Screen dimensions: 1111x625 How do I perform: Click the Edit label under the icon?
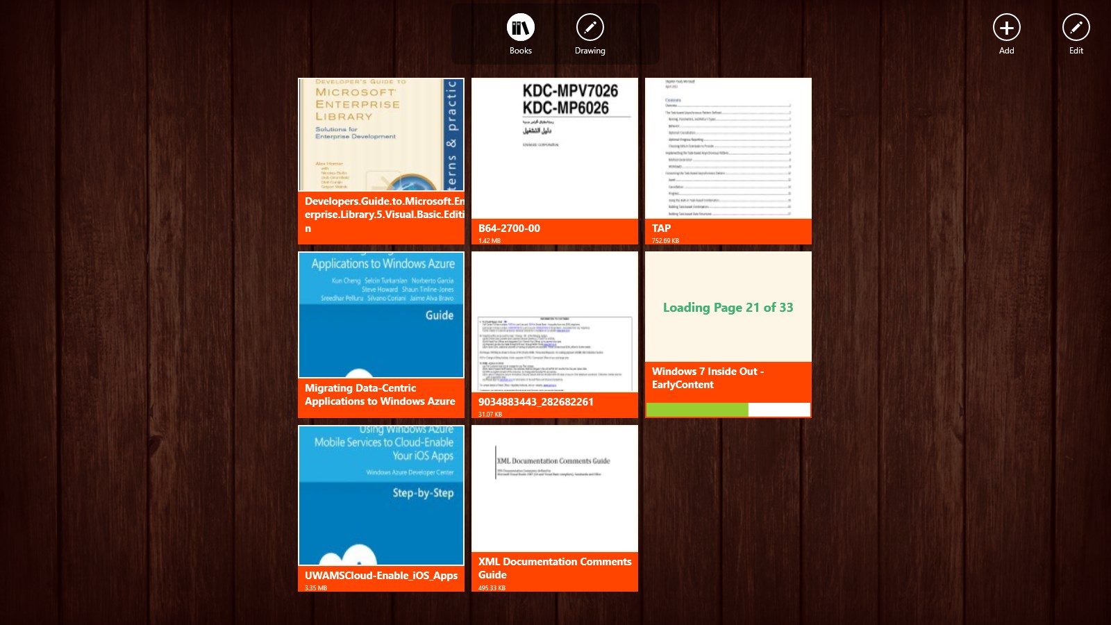[x=1076, y=51]
